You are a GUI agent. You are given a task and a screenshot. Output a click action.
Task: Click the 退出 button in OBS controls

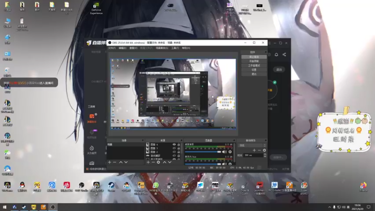click(254, 74)
